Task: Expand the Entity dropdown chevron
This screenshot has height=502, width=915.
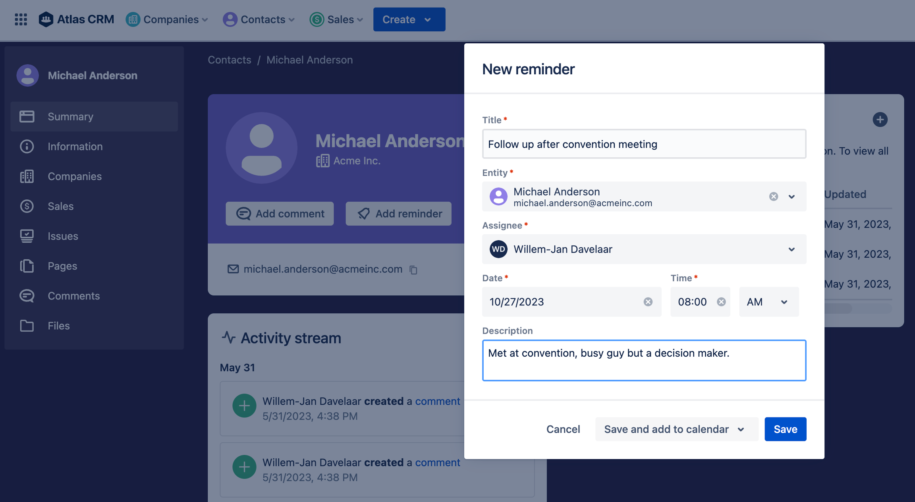Action: click(x=791, y=197)
